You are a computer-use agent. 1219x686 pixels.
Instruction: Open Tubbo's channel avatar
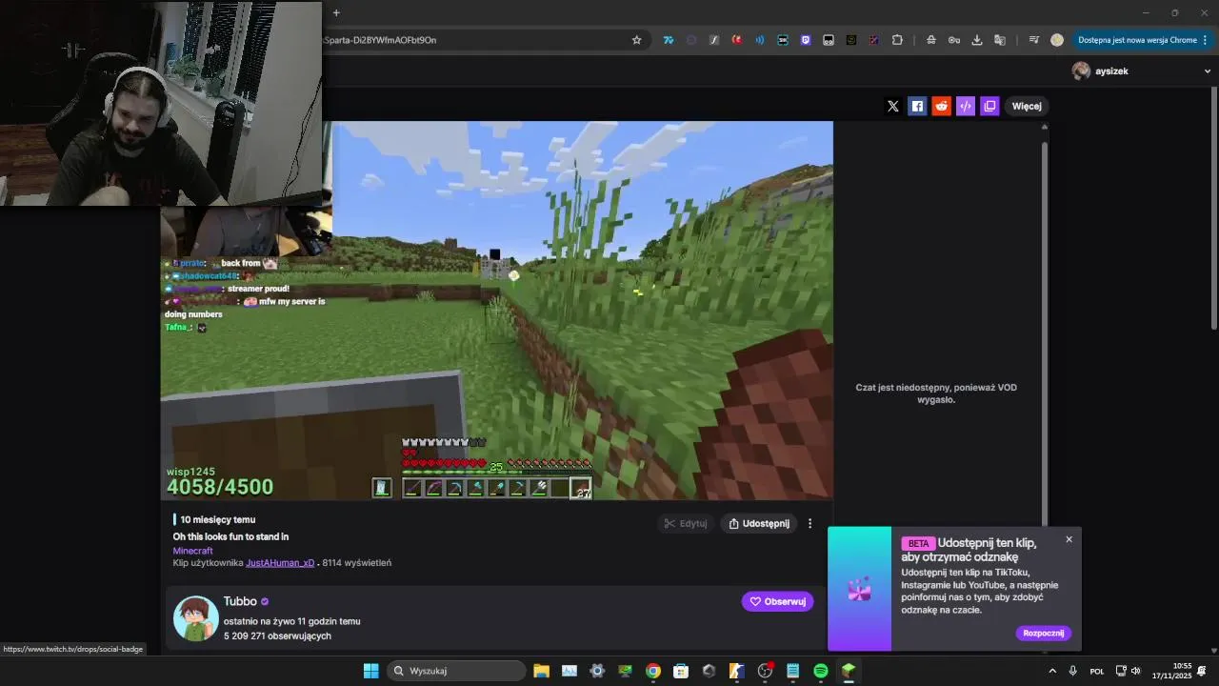coord(196,618)
